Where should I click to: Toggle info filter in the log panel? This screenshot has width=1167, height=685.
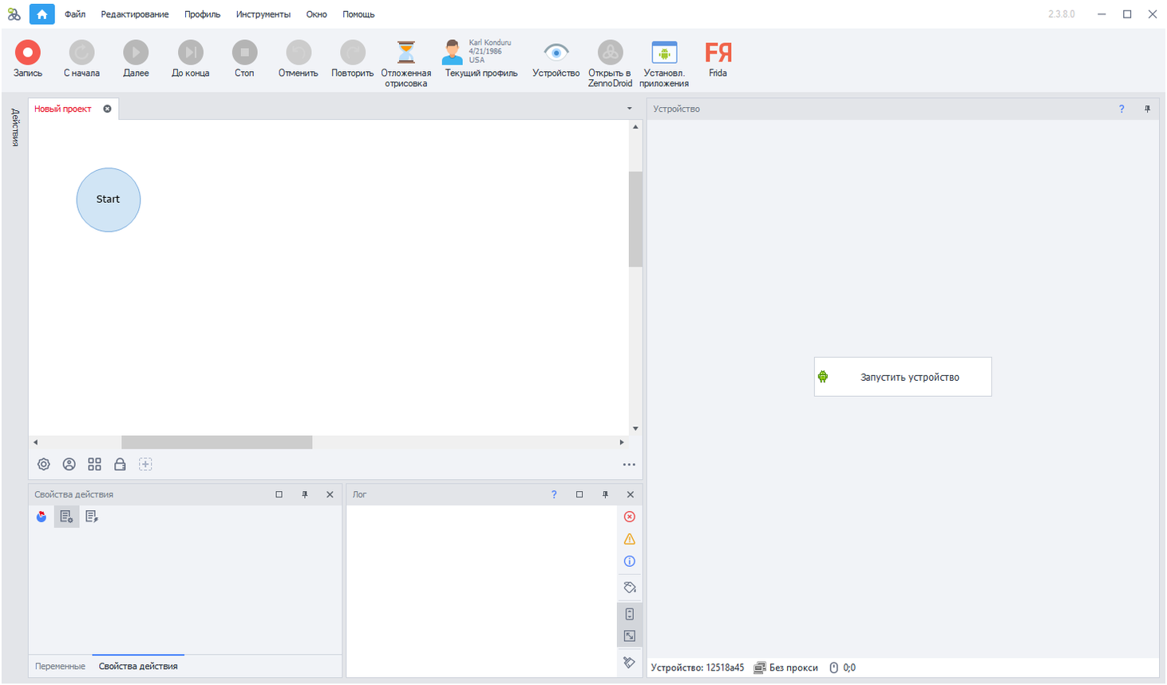pyautogui.click(x=629, y=561)
